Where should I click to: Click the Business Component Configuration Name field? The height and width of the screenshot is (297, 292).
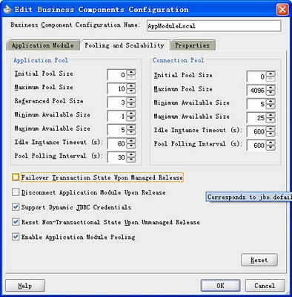coord(213,26)
